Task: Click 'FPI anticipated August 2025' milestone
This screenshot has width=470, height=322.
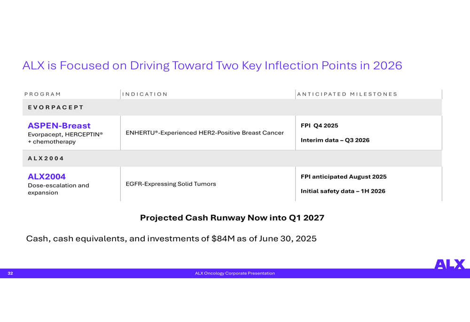Action: (x=344, y=177)
